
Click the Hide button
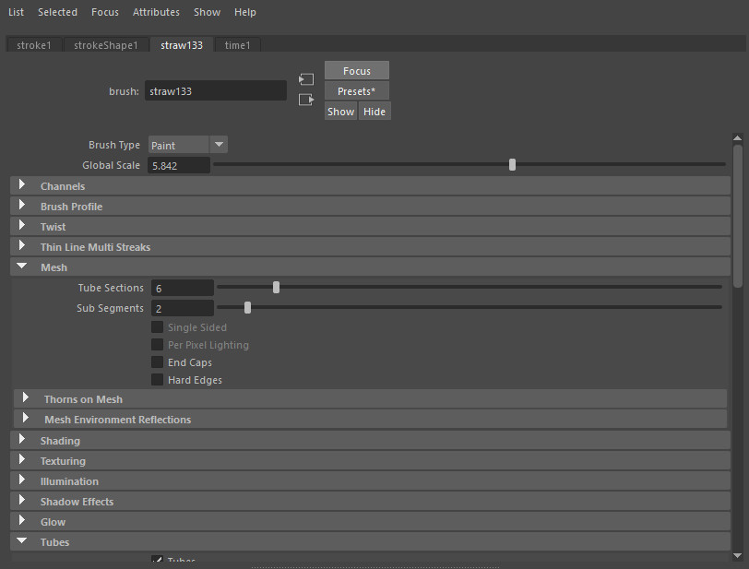(374, 112)
